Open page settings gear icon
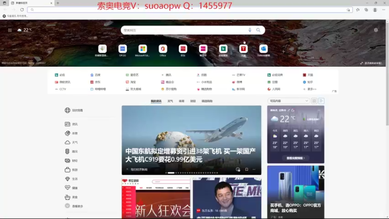Image resolution: width=389 pixels, height=219 pixels. 376,30
